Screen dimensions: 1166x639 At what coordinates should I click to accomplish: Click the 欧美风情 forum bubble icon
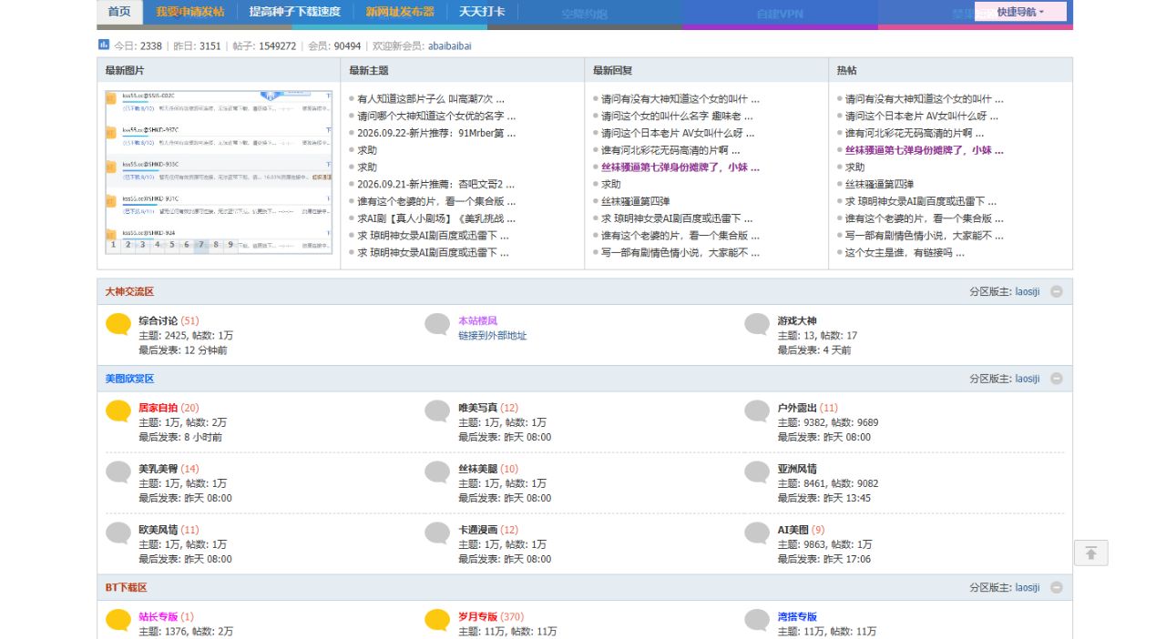(118, 532)
